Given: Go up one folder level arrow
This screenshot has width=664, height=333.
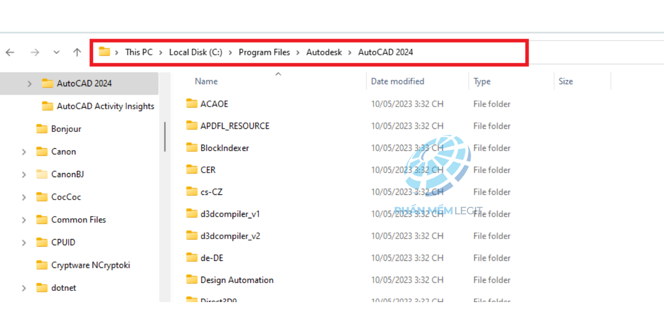Looking at the screenshot, I should (77, 52).
